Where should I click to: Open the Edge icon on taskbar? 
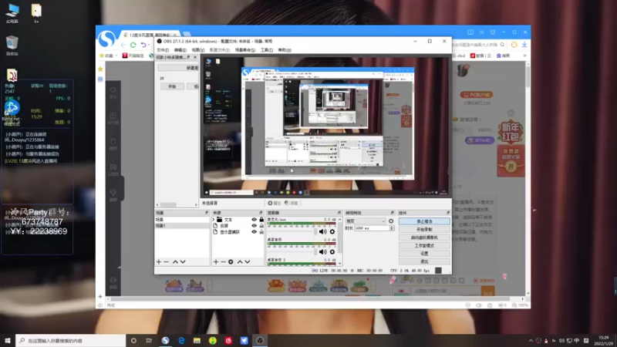(x=181, y=340)
